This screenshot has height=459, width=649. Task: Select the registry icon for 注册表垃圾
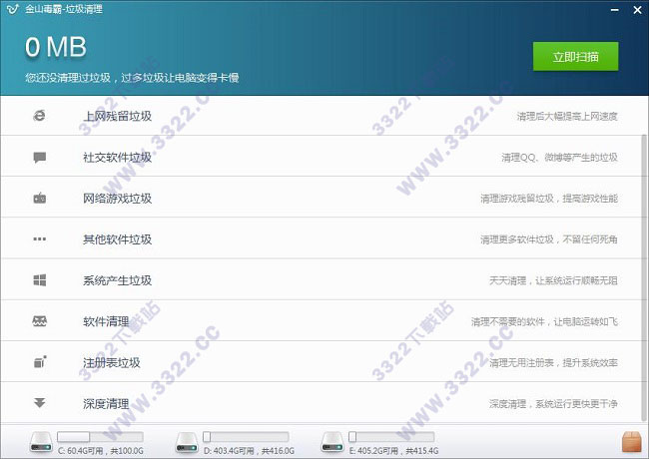tap(40, 362)
